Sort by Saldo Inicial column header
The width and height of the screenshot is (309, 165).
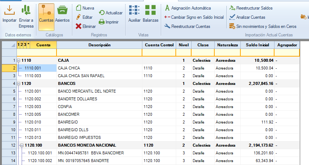pyautogui.click(x=257, y=45)
